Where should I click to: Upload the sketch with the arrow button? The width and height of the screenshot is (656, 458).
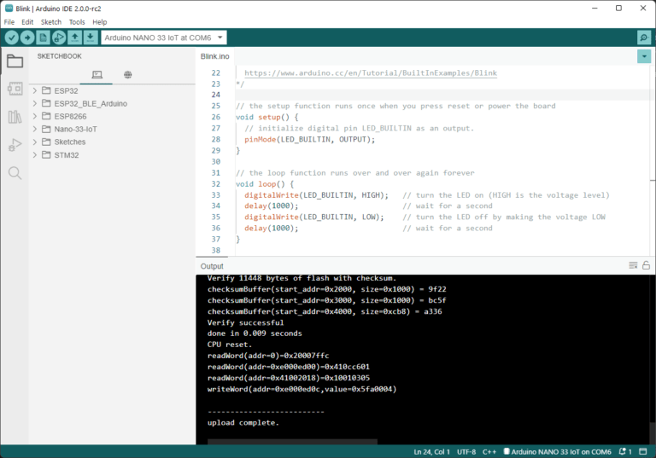(x=27, y=38)
